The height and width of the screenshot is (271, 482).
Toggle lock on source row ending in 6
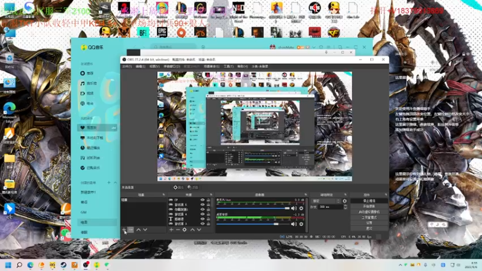pos(208,205)
